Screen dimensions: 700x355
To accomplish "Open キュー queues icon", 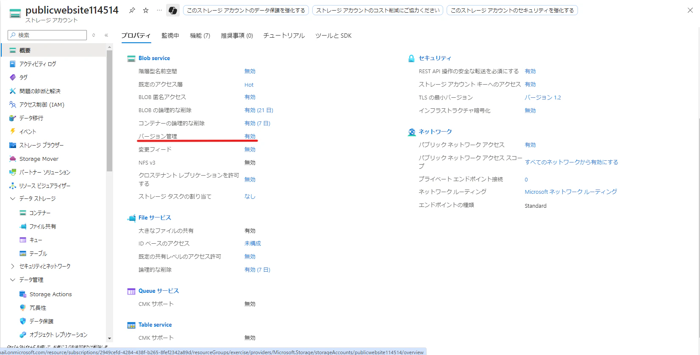I will click(x=23, y=240).
